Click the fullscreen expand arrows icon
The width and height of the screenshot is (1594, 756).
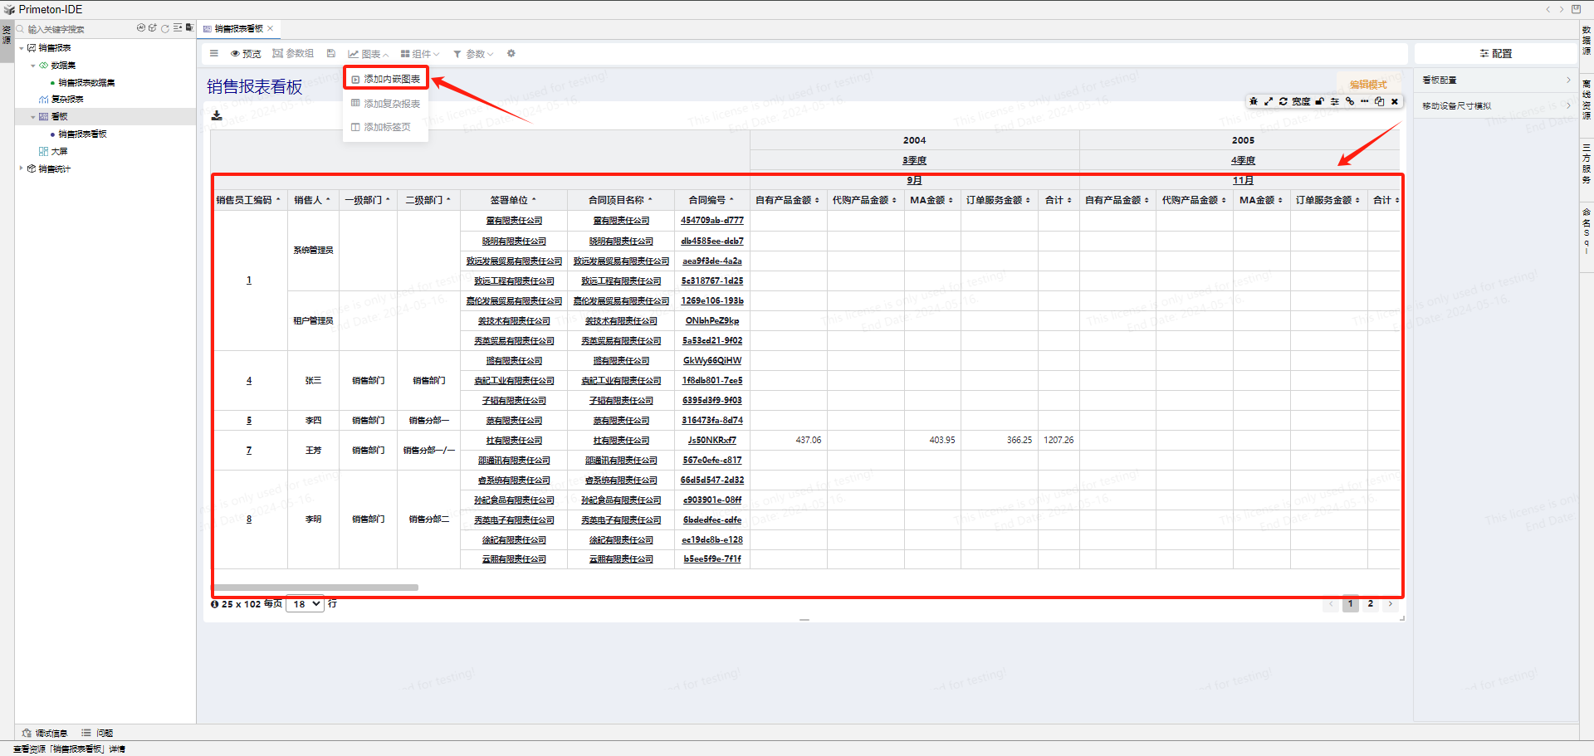[x=1269, y=101]
